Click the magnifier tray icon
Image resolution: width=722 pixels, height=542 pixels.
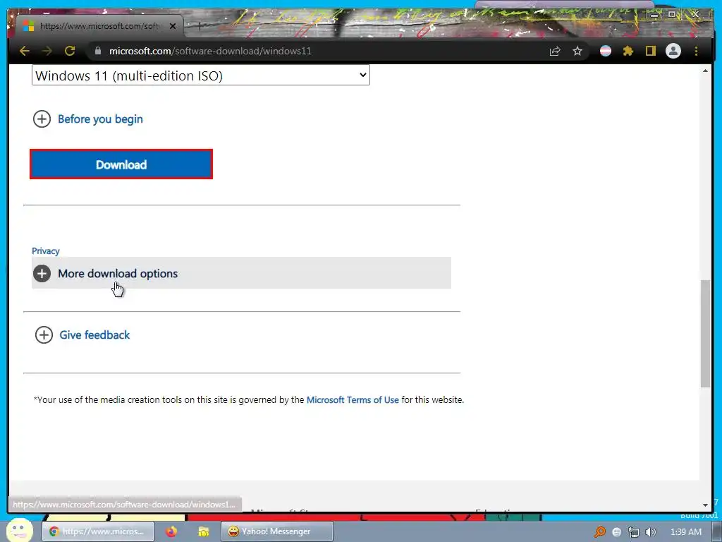point(599,532)
